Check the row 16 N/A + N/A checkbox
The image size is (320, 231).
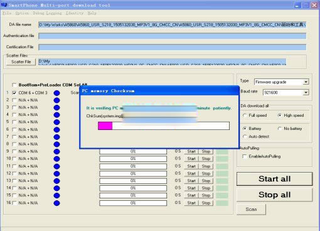pos(14,203)
